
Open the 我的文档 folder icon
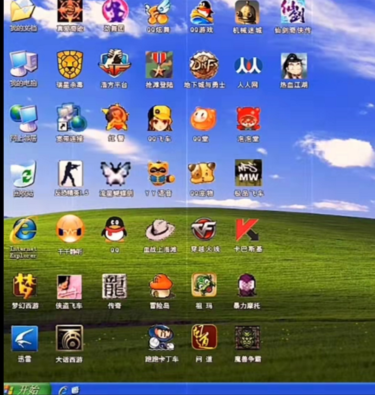[x=23, y=11]
